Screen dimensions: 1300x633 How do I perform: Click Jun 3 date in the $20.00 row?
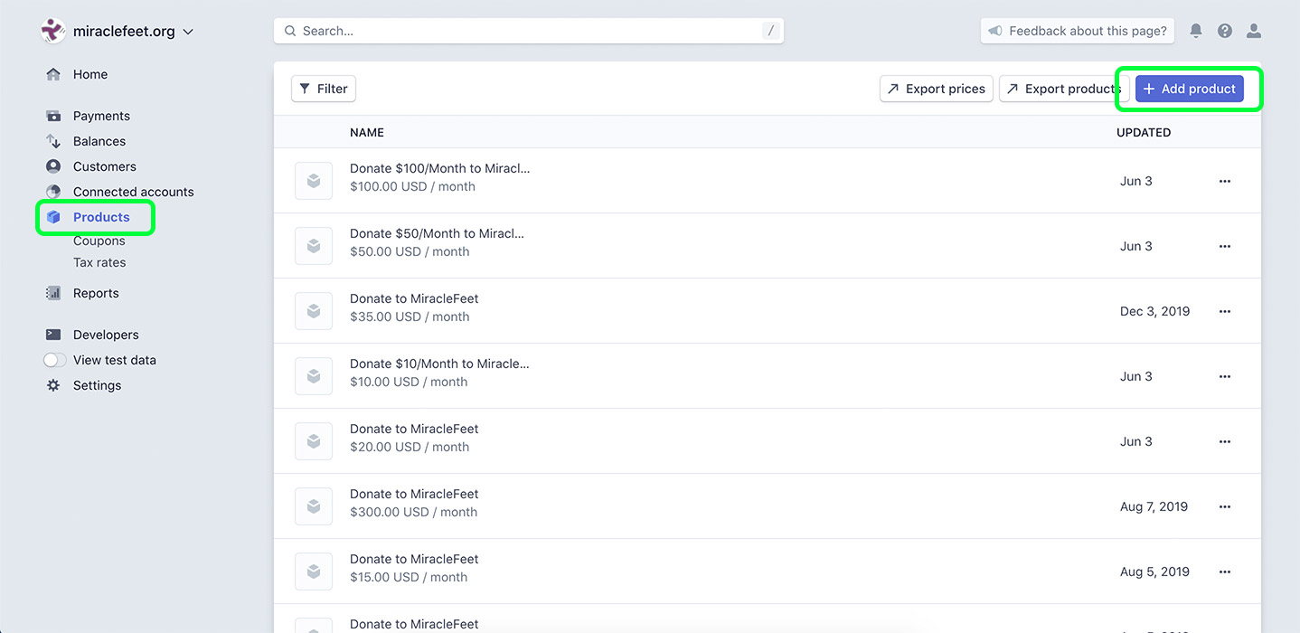coord(1136,441)
